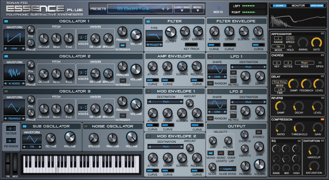Click the Amp Envelope Sustain knob
Viewport: 329px width, 180px height.
(x=182, y=66)
